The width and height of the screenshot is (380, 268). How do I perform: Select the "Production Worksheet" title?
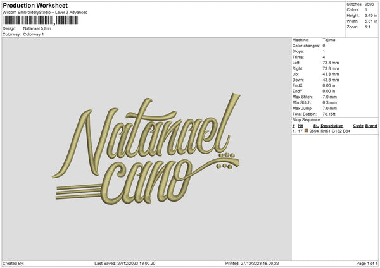35,5
